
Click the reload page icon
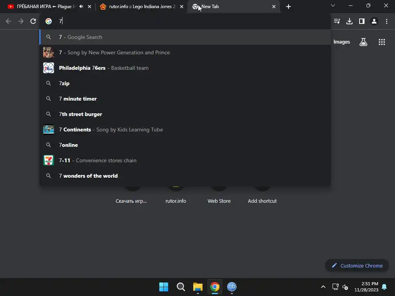coord(33,22)
